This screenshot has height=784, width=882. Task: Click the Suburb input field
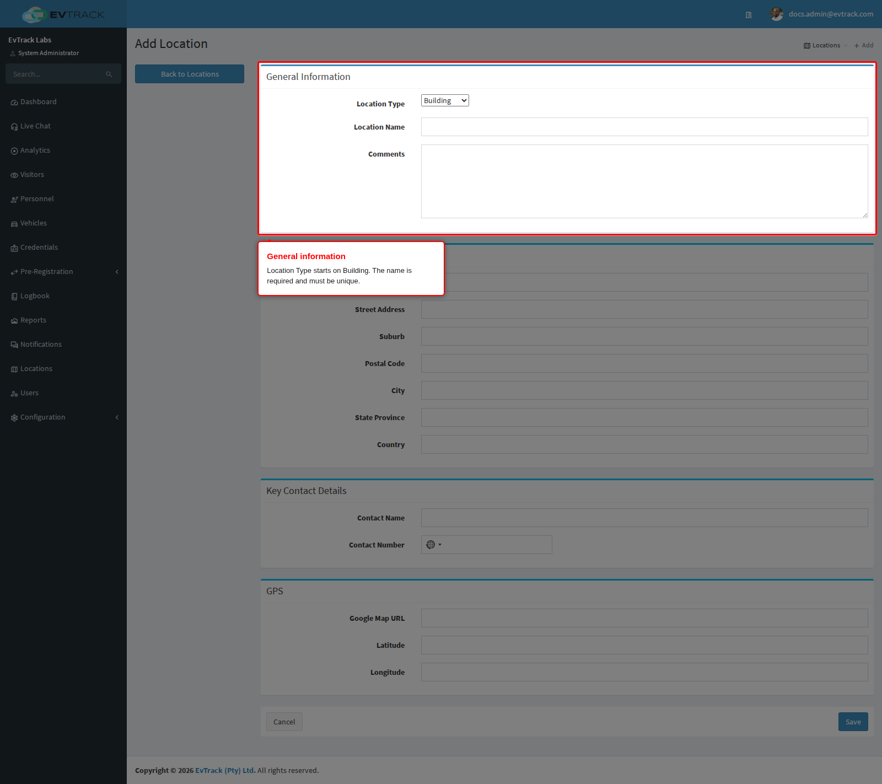pos(644,336)
